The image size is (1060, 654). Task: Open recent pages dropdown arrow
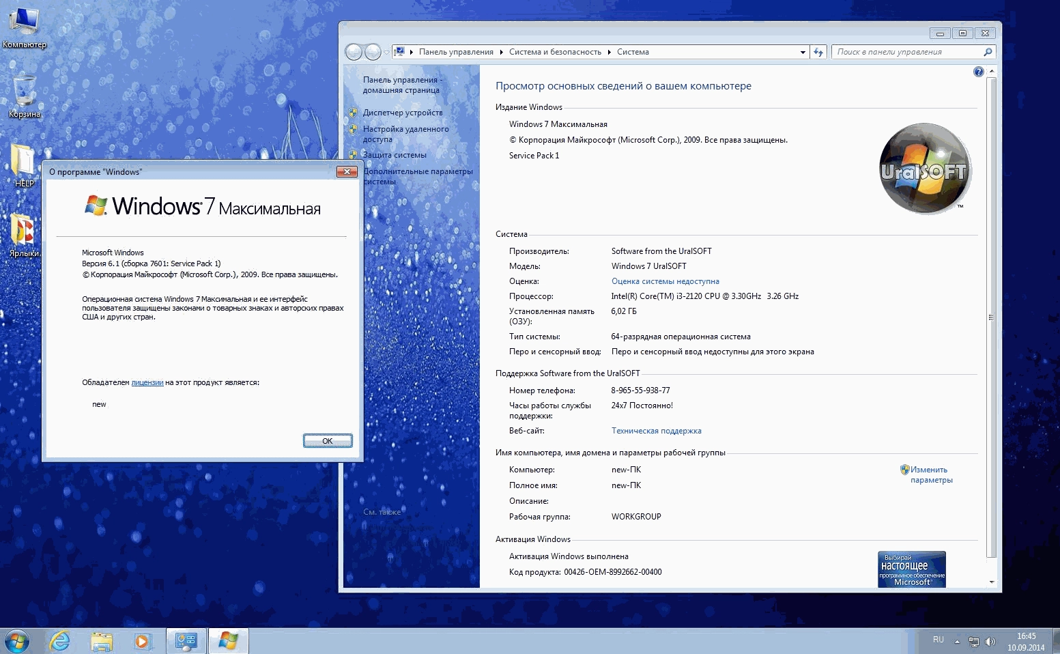click(386, 52)
